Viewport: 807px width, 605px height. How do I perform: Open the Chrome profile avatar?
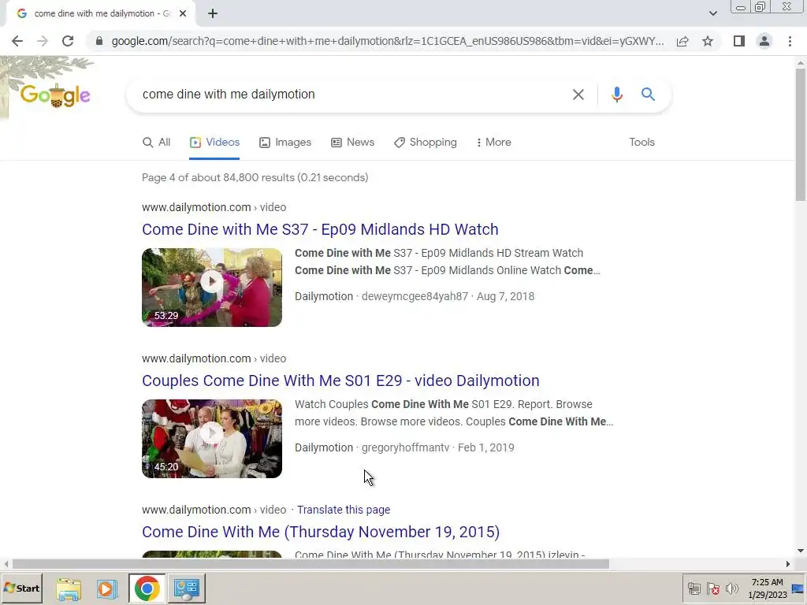pyautogui.click(x=764, y=41)
